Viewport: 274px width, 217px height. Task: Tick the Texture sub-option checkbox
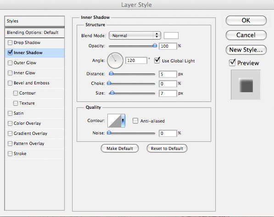pyautogui.click(x=16, y=103)
